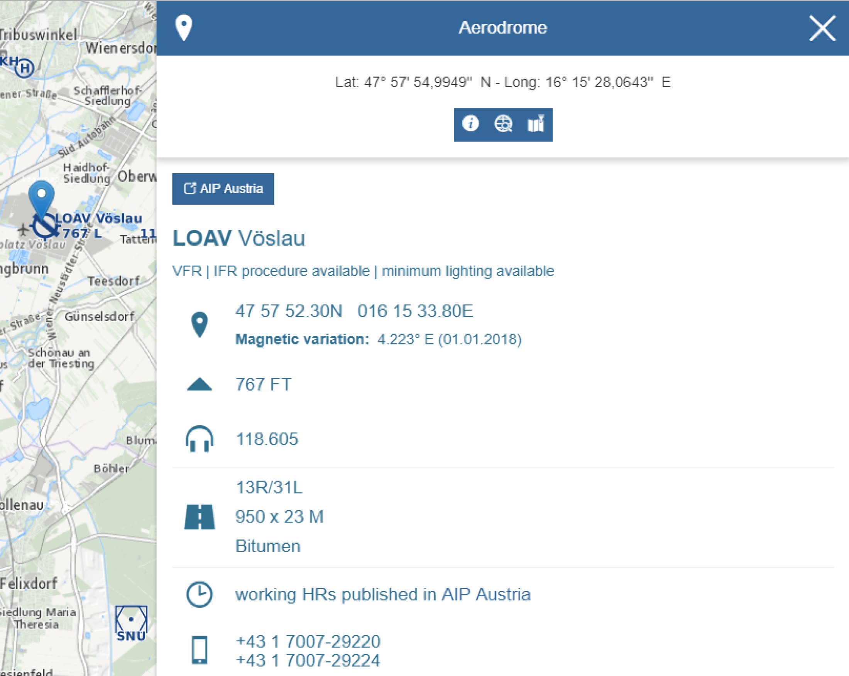Click the location pin icon in Aerodrome header
849x676 pixels.
[184, 28]
